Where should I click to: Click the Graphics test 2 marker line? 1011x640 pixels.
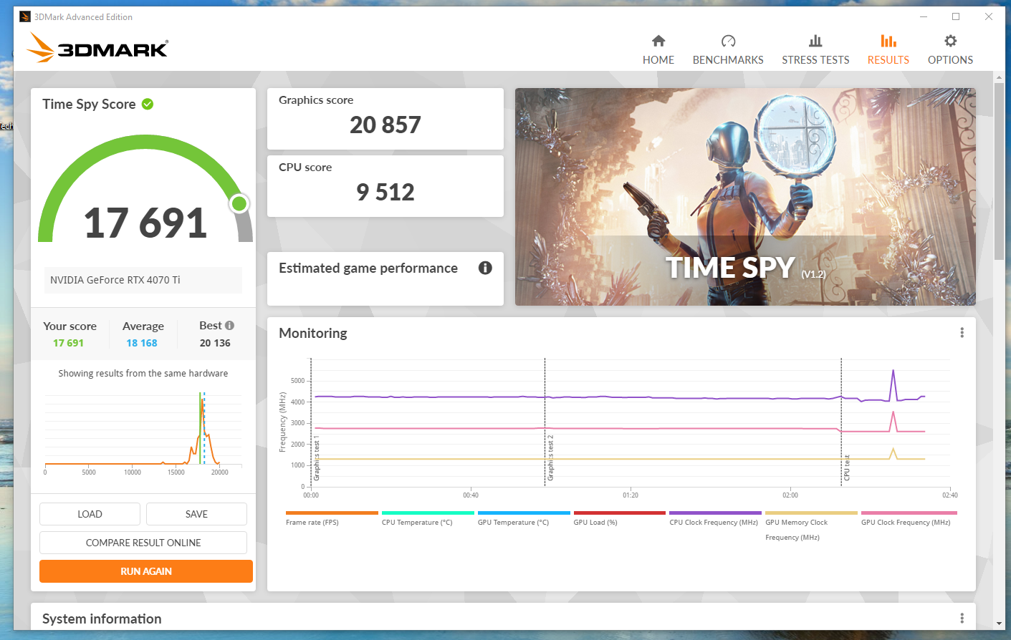(545, 422)
